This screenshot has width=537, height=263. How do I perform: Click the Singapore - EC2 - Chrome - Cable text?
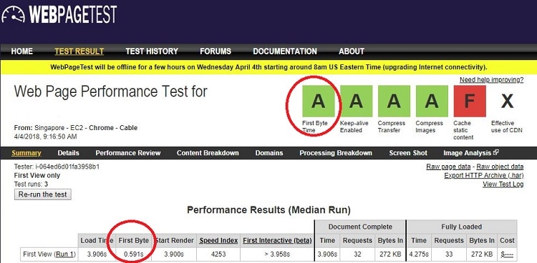(x=86, y=127)
